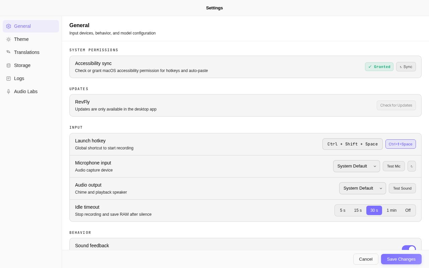429x268 pixels.
Task: Click the Launch hotkey shortcut field
Action: pyautogui.click(x=353, y=144)
